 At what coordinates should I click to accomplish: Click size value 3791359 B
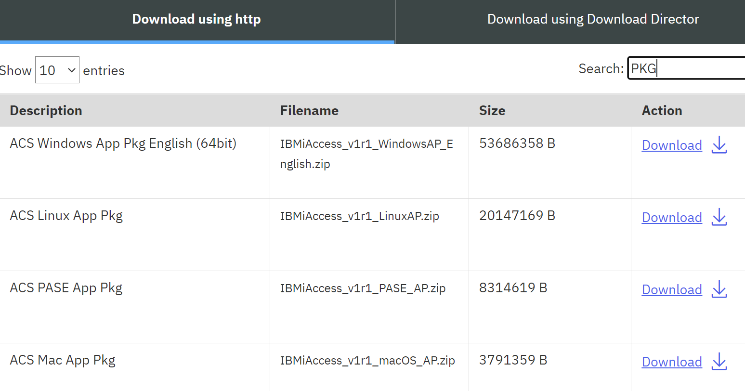point(513,360)
